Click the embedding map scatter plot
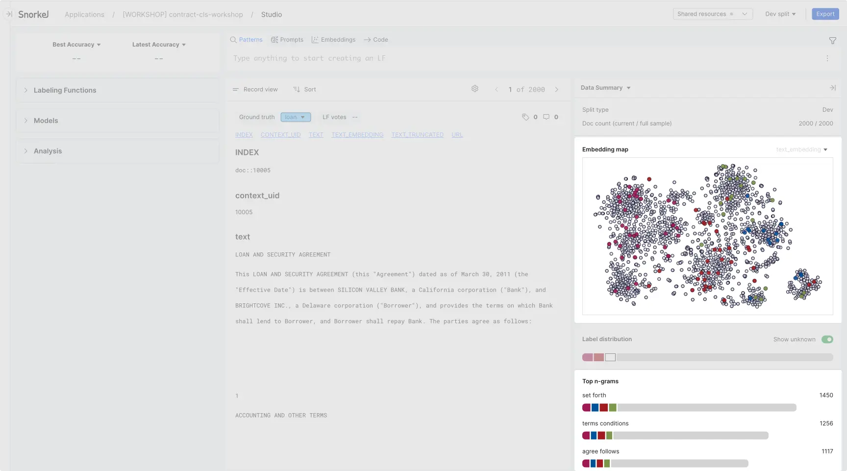The image size is (847, 471). click(x=707, y=236)
